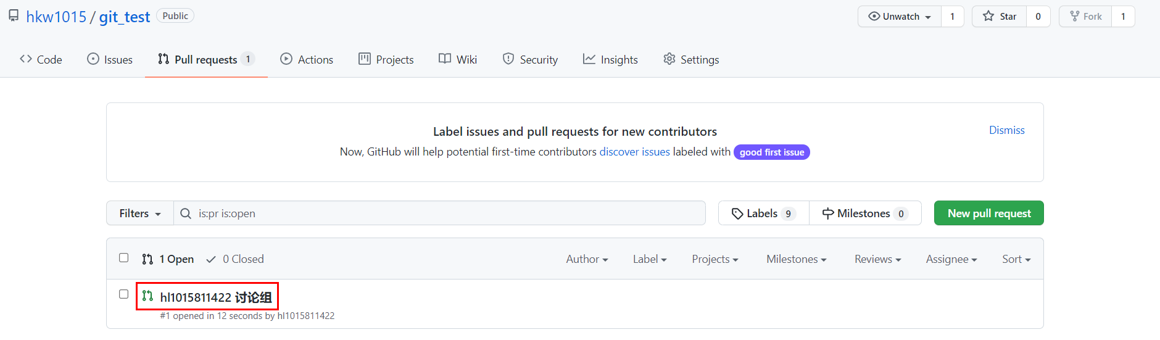Dismiss the new contributors banner
This screenshot has height=340, width=1160.
(x=1006, y=130)
